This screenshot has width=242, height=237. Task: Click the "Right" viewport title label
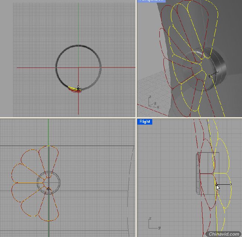point(144,122)
